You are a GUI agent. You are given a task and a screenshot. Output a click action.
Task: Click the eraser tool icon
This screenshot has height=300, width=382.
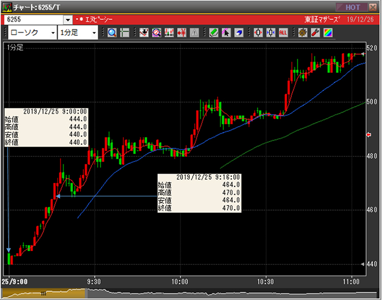[x=239, y=33]
